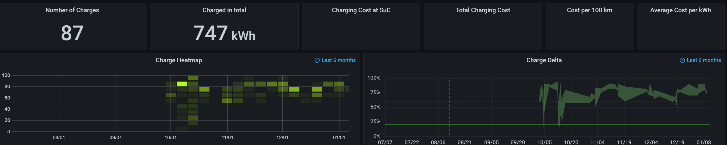The image size is (727, 145).
Task: Click the 747 kWh total charged value
Action: click(x=224, y=34)
